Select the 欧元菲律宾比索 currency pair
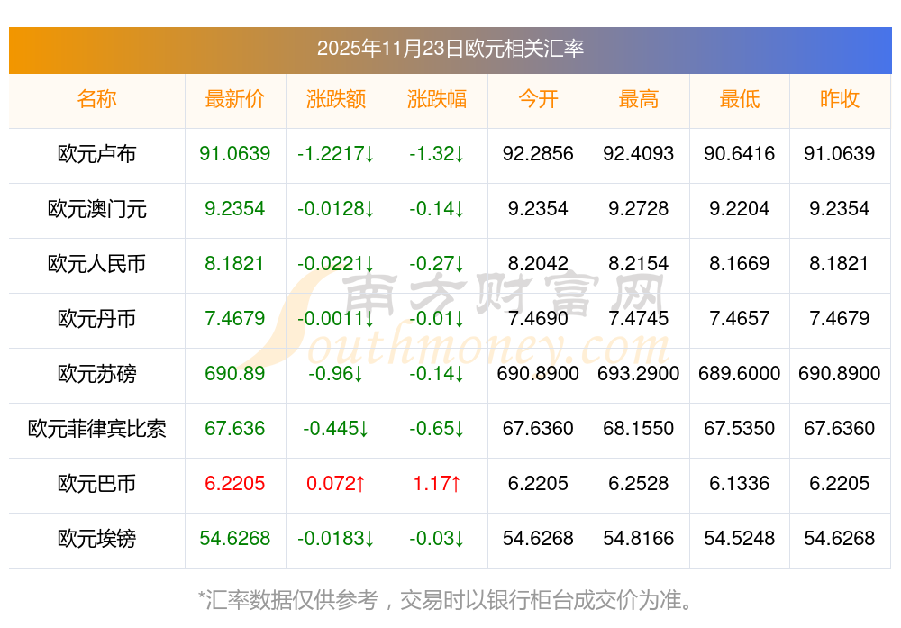Image resolution: width=901 pixels, height=628 pixels. pyautogui.click(x=96, y=429)
